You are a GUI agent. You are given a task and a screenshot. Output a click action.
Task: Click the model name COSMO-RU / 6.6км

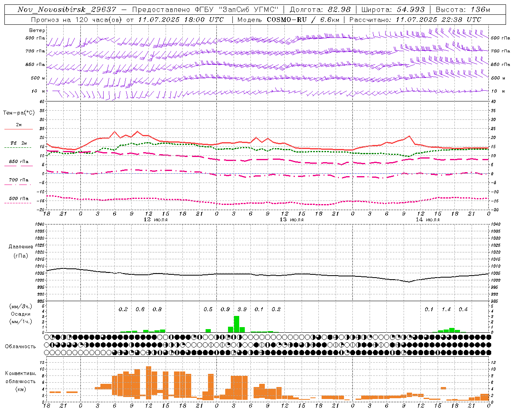pyautogui.click(x=303, y=20)
